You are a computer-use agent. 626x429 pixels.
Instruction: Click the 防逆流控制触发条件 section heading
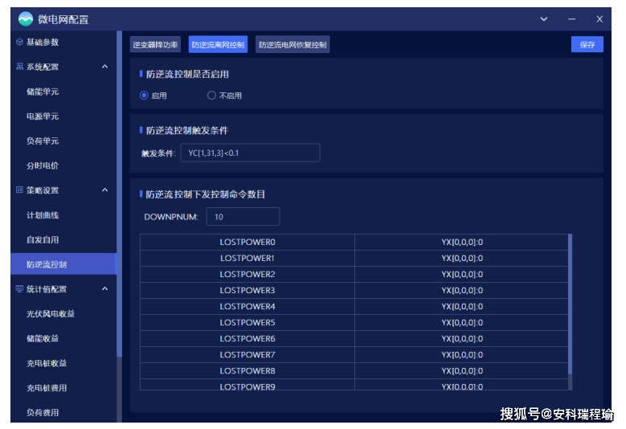[187, 130]
